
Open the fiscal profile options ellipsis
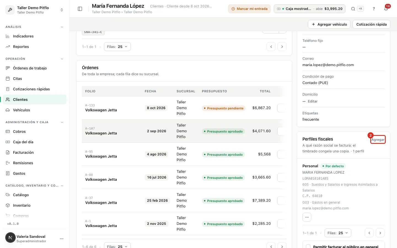pyautogui.click(x=307, y=217)
